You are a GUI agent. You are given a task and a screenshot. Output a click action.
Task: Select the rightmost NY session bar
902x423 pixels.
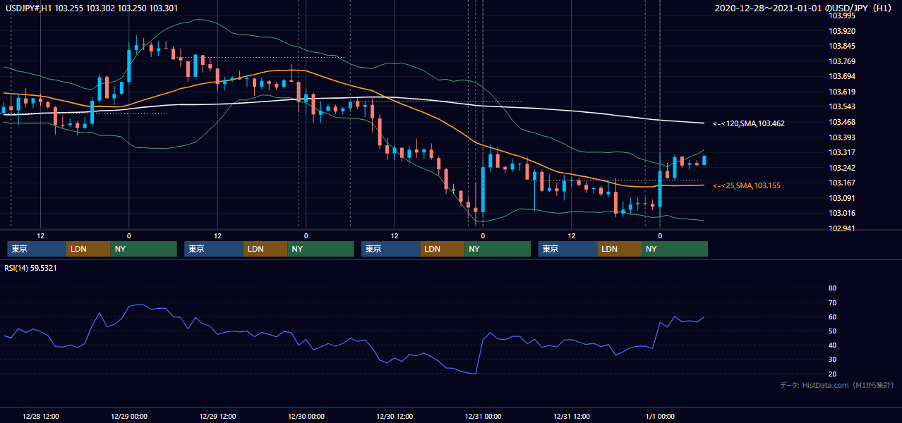click(675, 249)
